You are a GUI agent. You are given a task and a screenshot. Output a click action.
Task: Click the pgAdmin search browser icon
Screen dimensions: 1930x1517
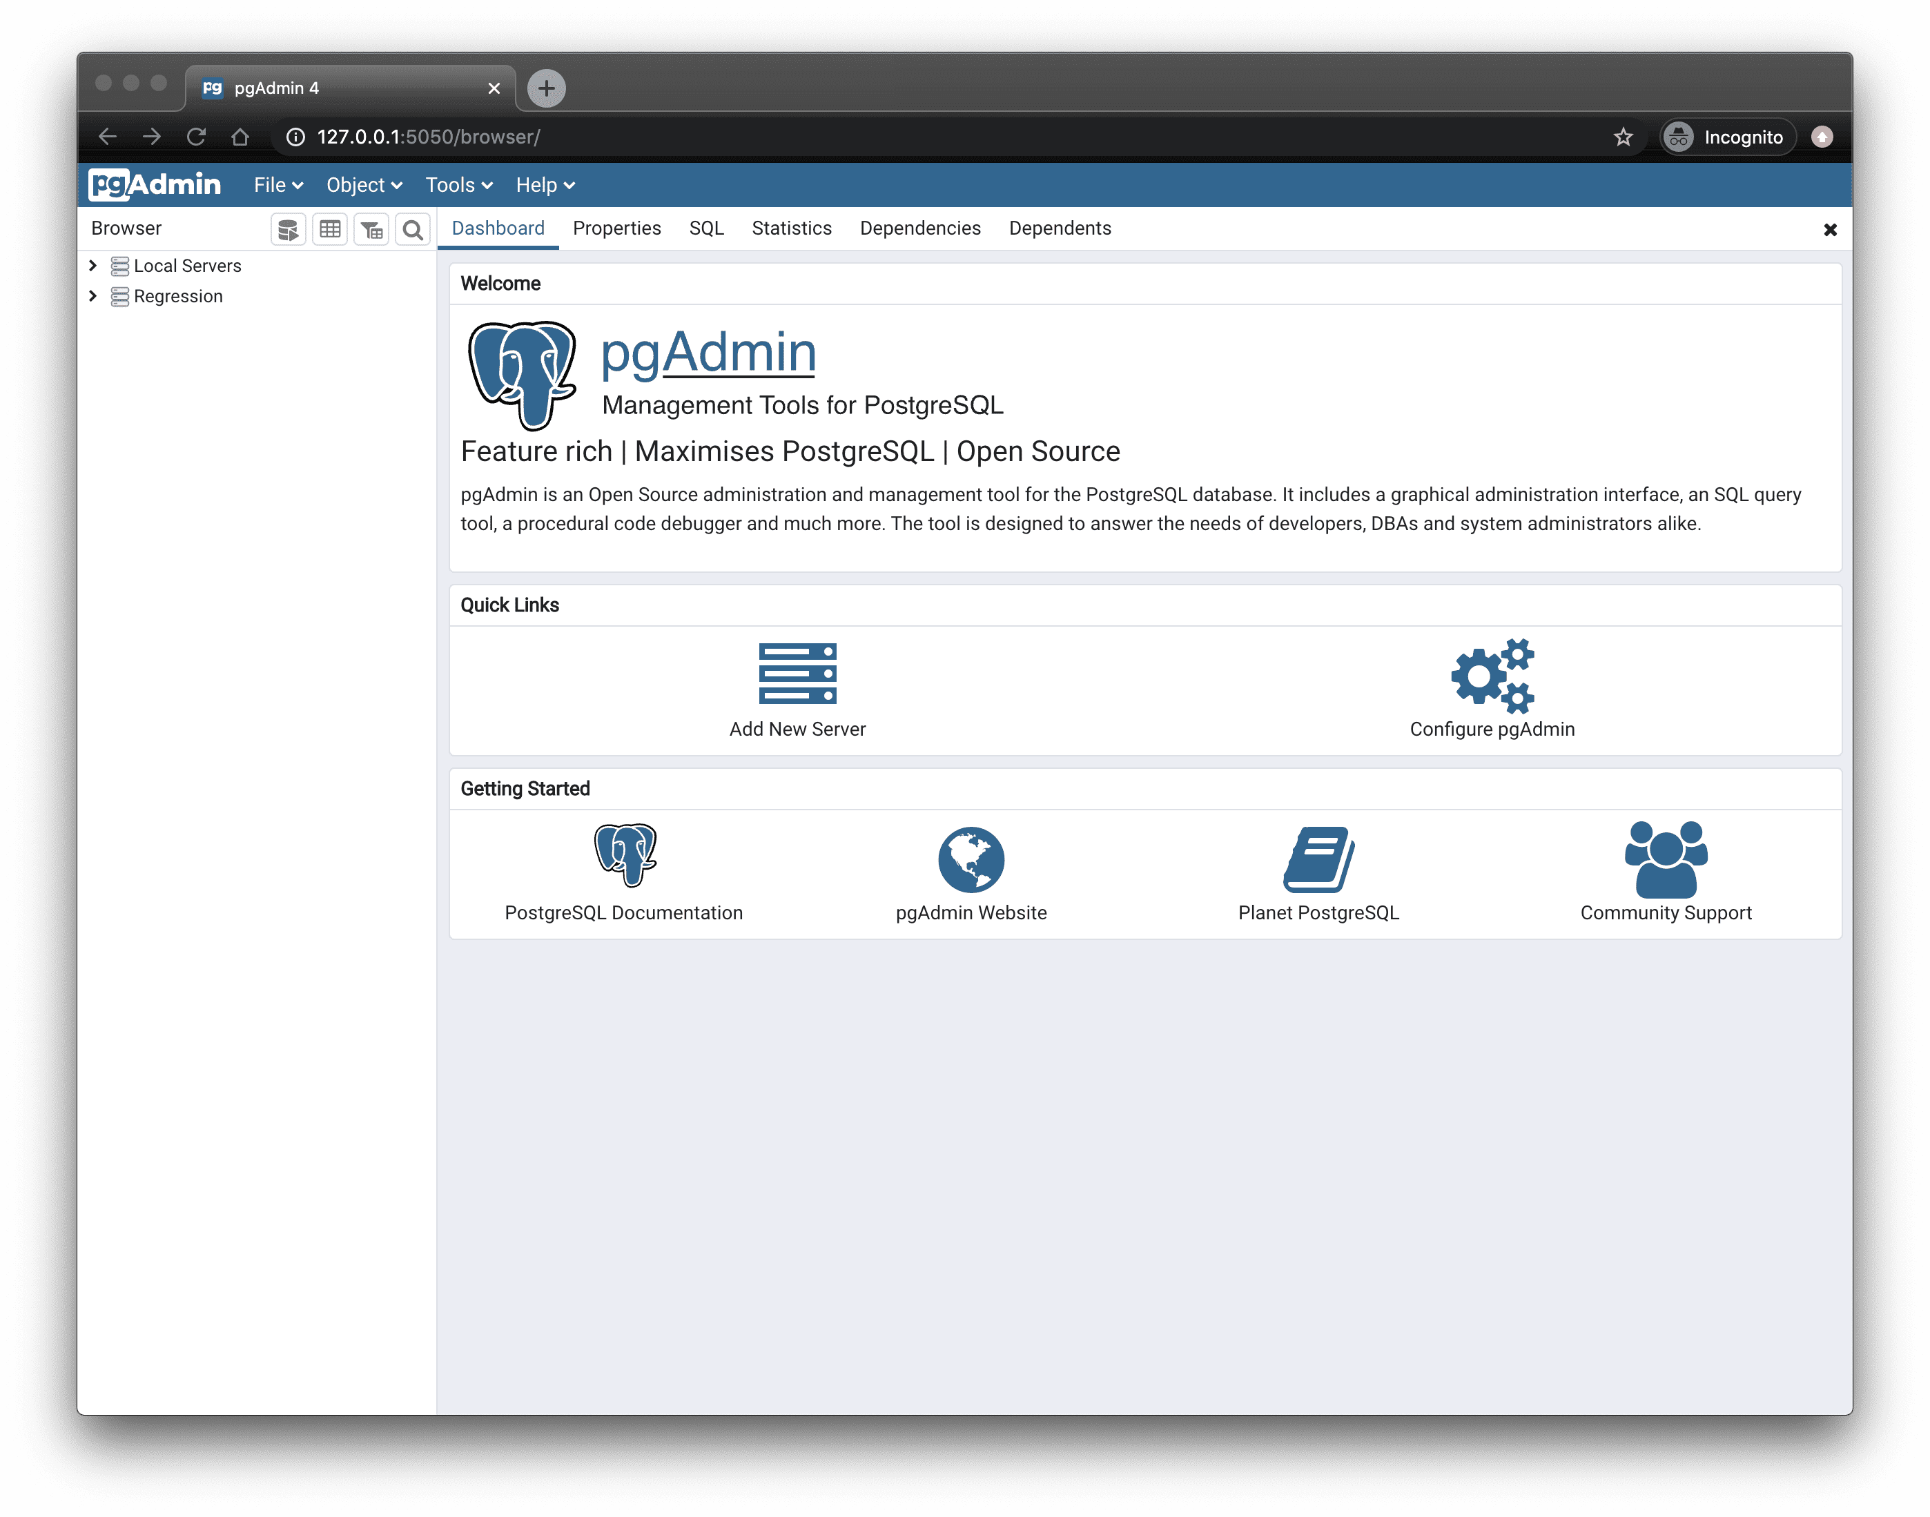pos(411,228)
